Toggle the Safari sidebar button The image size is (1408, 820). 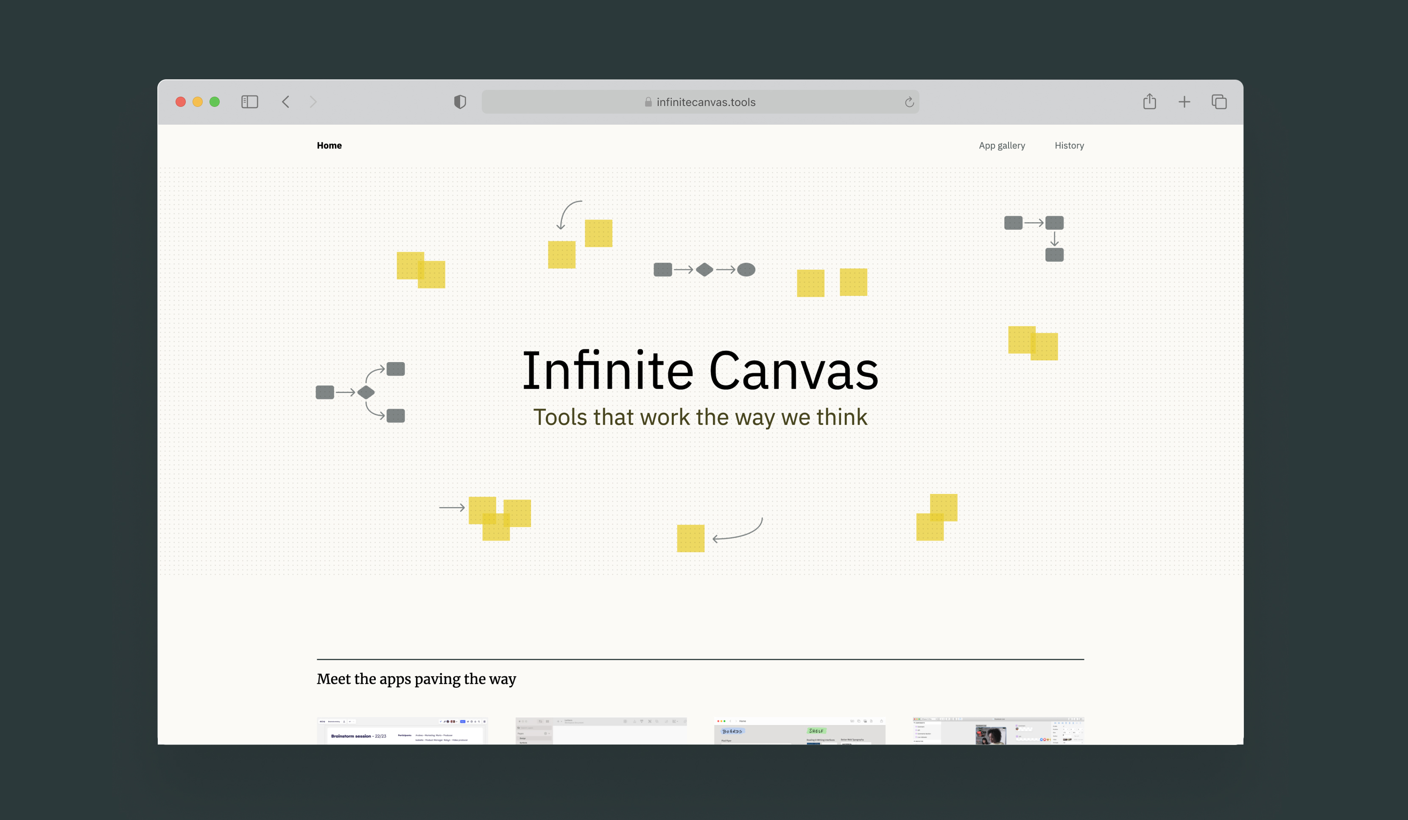coord(249,102)
